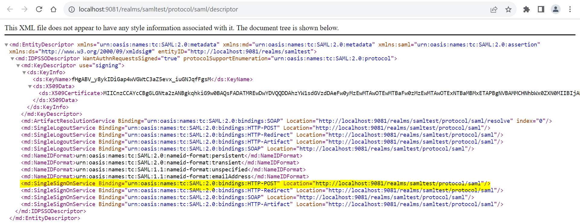The image size is (580, 223).
Task: Collapse the ds:X509Data node
Action: (x=30, y=87)
